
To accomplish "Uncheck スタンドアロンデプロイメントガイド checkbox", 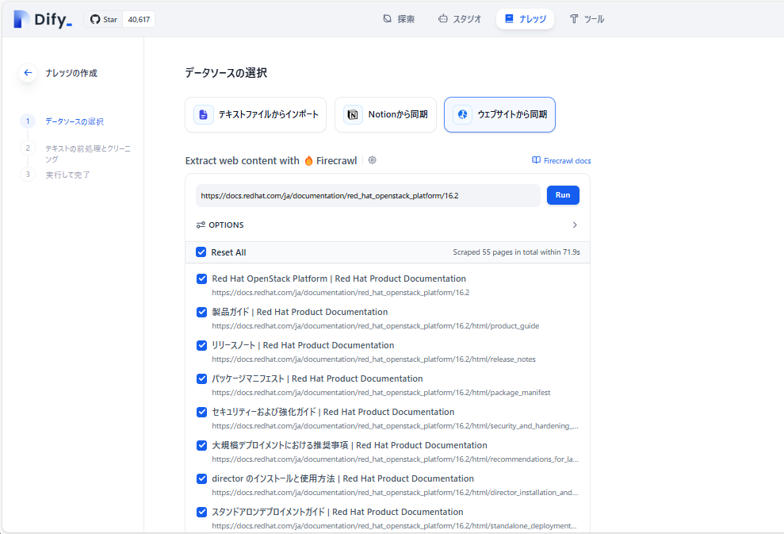I will tap(202, 512).
